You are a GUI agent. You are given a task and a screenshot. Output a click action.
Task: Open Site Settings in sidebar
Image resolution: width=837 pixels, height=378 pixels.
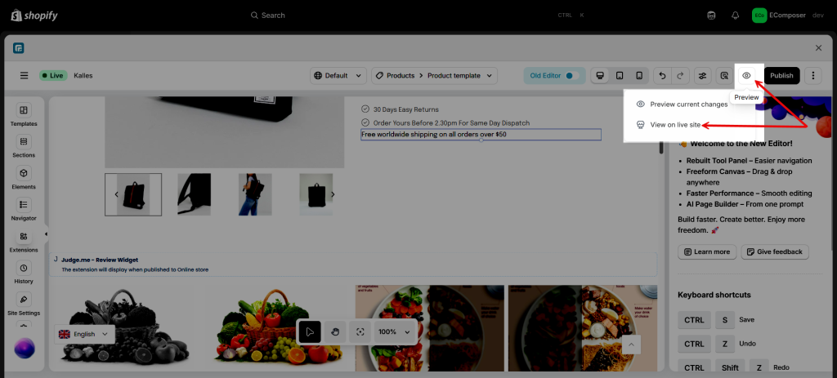coord(24,304)
